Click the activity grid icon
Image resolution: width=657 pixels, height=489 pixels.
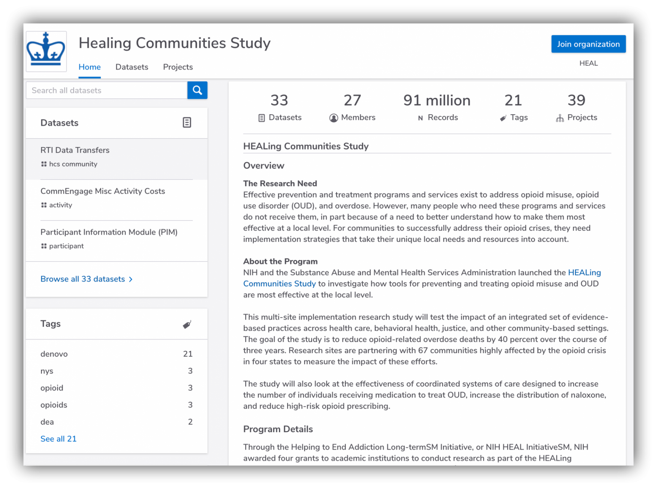pos(44,205)
